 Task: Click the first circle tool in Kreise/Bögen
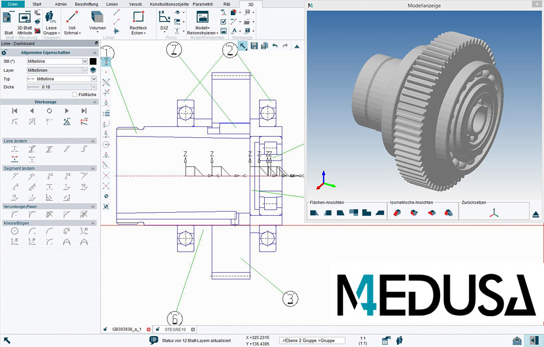15,231
